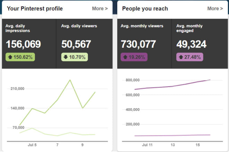The image size is (229, 152).
Task: Open More link in Your Pinterest profile
Action: click(100, 9)
